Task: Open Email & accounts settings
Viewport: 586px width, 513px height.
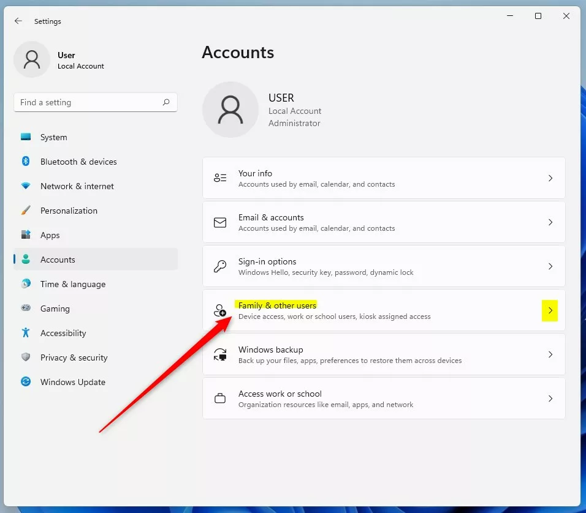Action: point(384,222)
